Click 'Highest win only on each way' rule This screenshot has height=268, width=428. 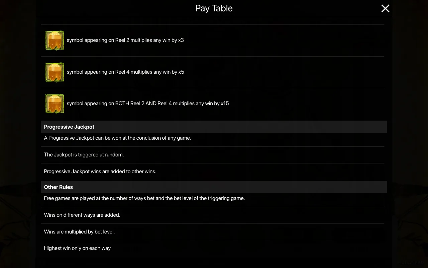(78, 248)
